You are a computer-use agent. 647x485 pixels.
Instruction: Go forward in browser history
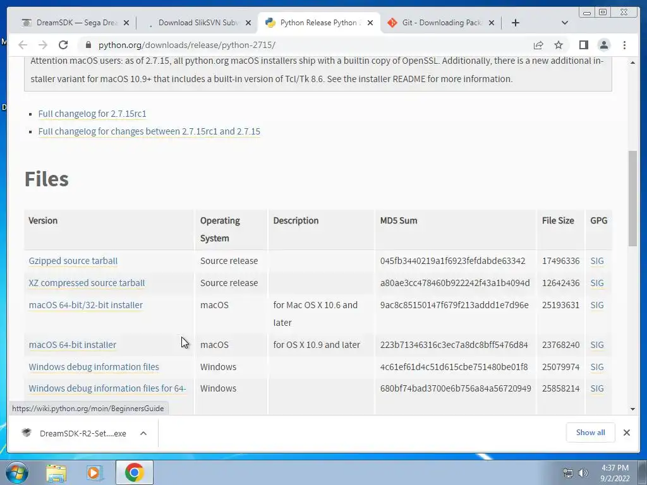[42, 45]
